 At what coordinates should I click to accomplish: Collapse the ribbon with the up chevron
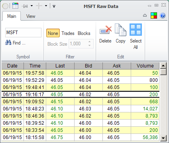pos(145,15)
